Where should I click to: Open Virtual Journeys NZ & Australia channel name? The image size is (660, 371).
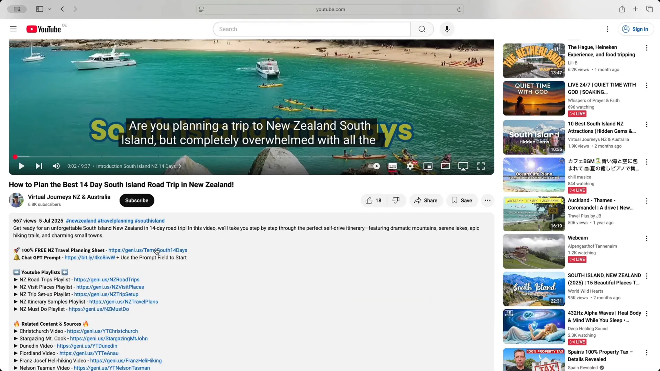point(69,197)
